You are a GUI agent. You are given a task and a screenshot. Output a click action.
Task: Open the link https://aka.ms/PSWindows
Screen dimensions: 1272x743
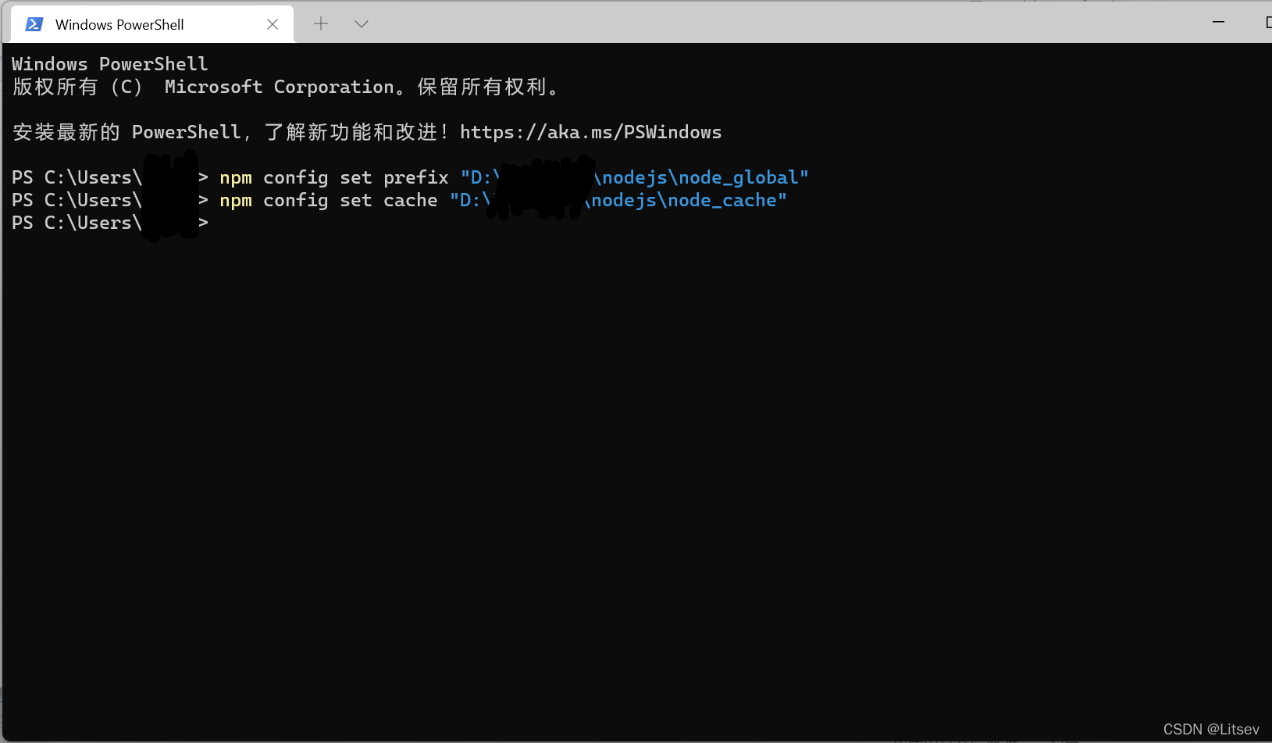[x=590, y=132]
